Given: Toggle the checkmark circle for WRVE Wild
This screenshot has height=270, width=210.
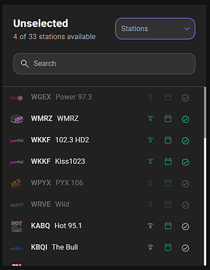Looking at the screenshot, I should [186, 205].
